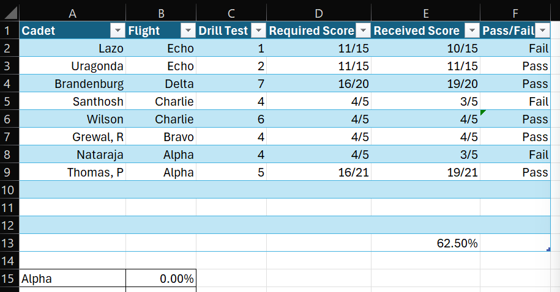This screenshot has height=292, width=560.
Task: Expand the Drill Test filter arrow
Action: pos(258,31)
